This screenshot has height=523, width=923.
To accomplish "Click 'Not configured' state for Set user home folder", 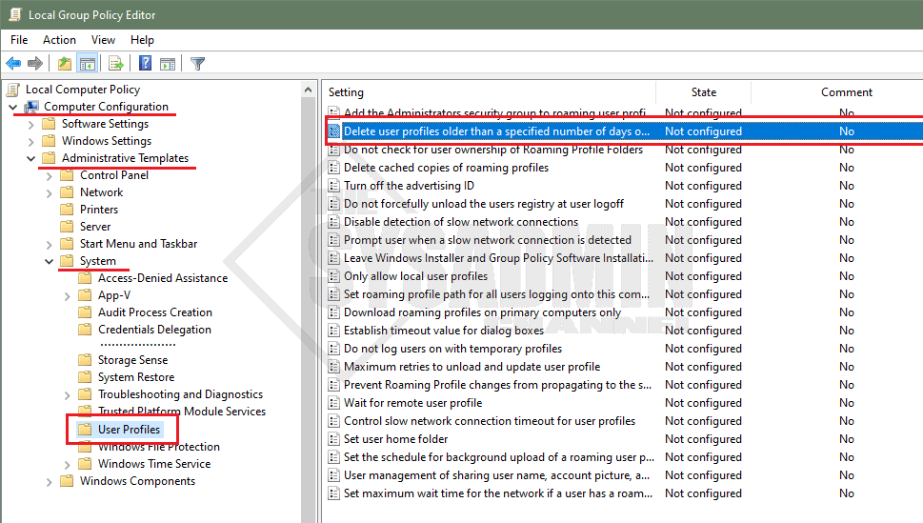I will pos(703,439).
